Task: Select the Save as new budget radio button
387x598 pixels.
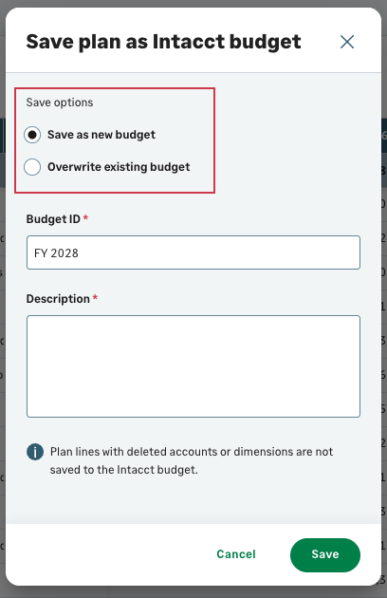Action: [32, 135]
